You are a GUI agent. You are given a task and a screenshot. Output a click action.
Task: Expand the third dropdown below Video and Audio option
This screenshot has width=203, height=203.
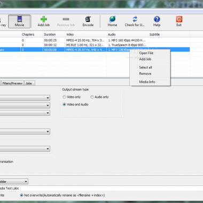[x=48, y=113]
